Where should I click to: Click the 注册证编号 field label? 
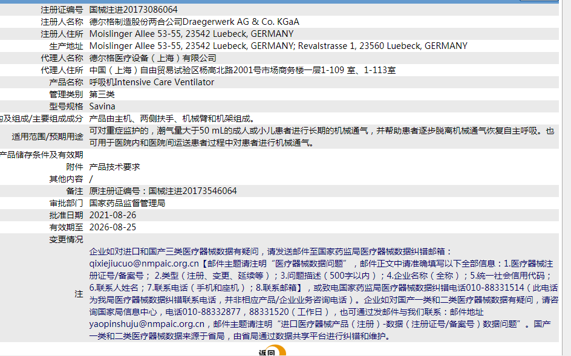tap(62, 10)
